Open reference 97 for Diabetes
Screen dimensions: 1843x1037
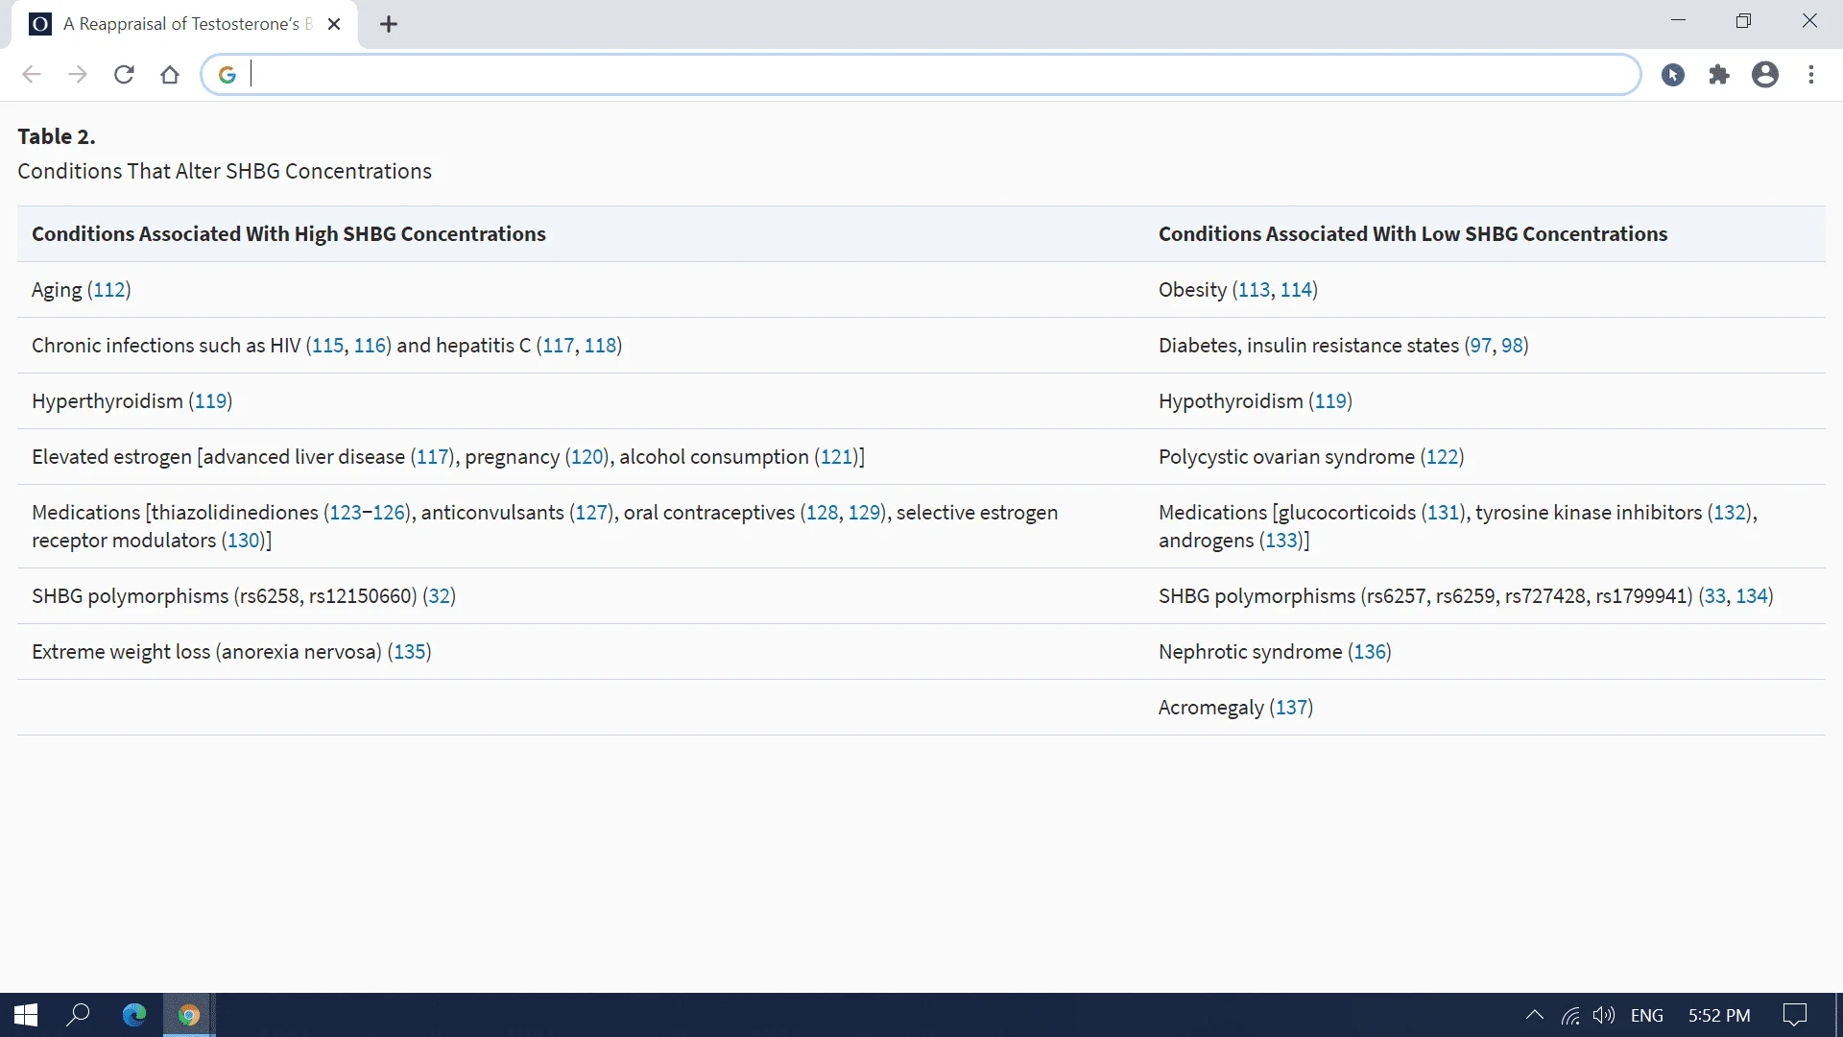(1480, 346)
